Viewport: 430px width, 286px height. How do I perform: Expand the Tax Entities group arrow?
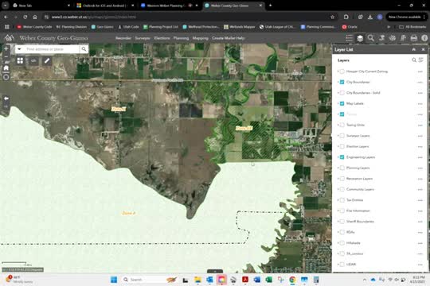[338, 200]
